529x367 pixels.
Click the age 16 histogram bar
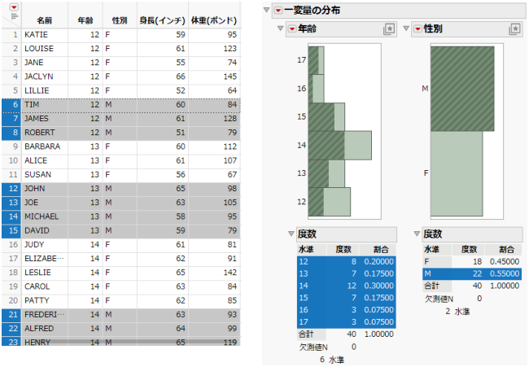pos(316,89)
